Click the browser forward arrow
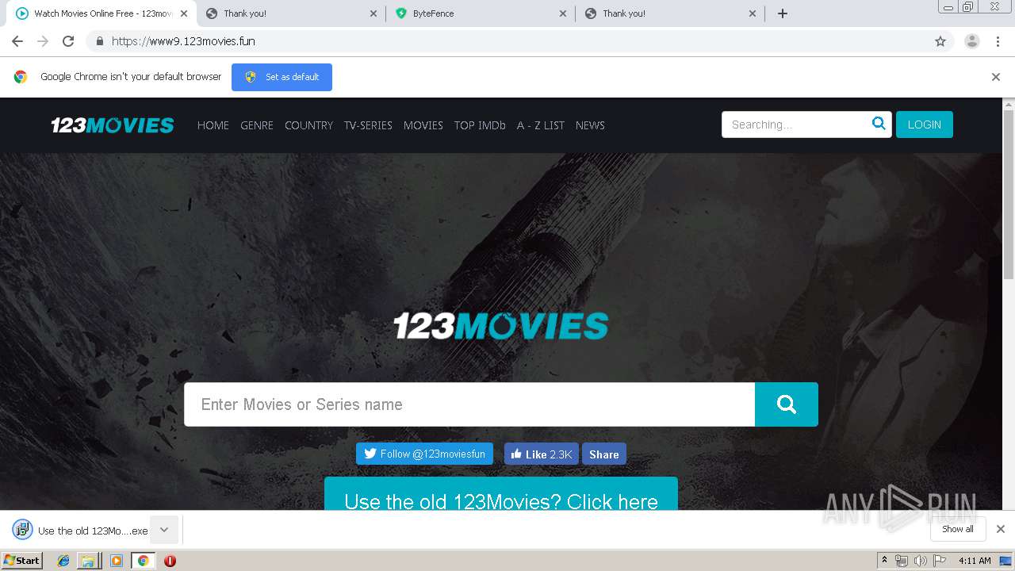 43,41
